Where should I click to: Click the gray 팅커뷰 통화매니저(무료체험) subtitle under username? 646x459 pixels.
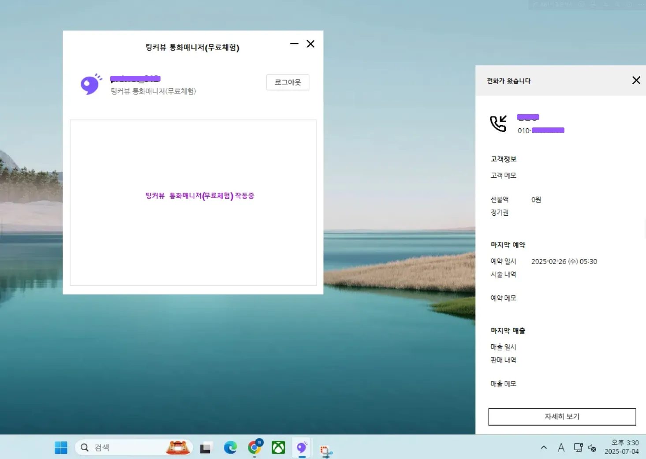click(x=153, y=91)
